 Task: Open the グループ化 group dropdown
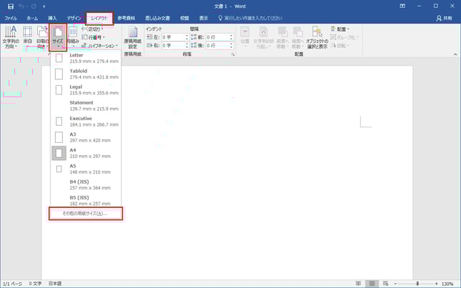[344, 37]
